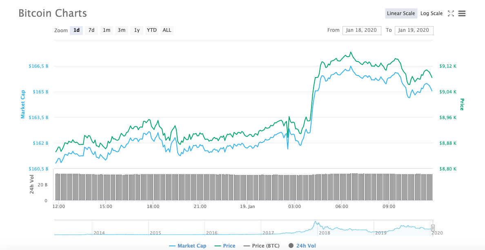Image resolution: width=485 pixels, height=250 pixels.
Task: Click the 19. Jan time axis label
Action: [x=247, y=206]
